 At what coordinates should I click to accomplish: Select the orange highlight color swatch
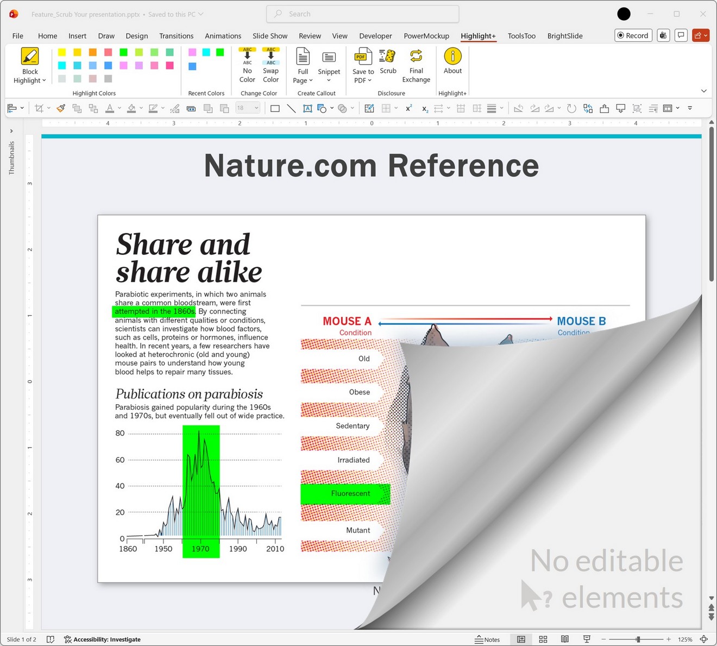(92, 52)
